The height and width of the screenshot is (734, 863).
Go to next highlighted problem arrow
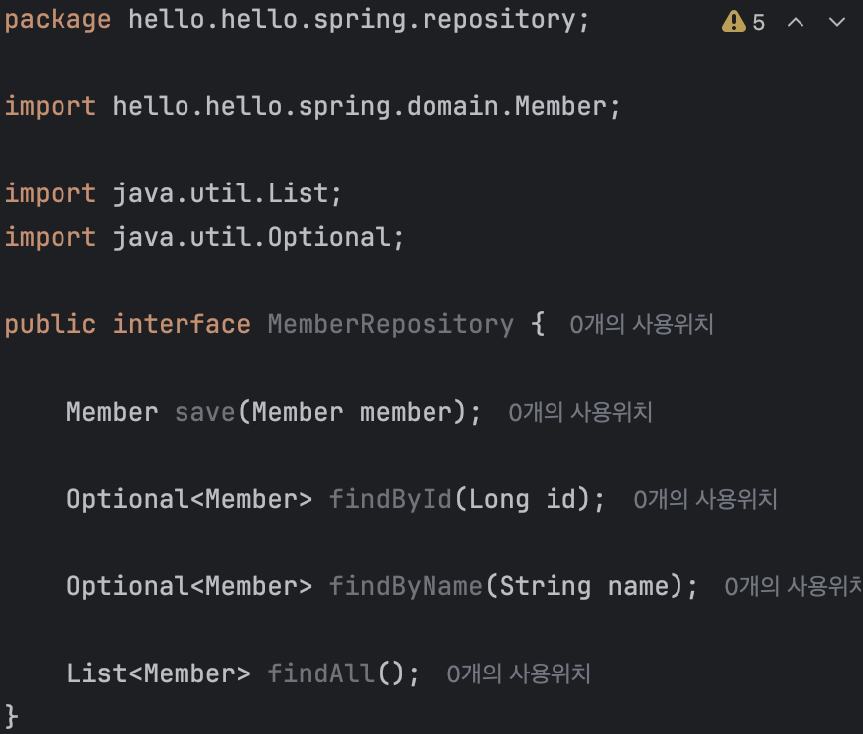[836, 22]
